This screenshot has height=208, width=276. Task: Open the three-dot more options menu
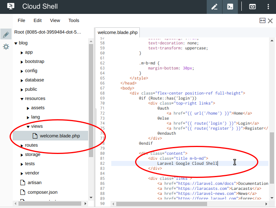pos(268,7)
